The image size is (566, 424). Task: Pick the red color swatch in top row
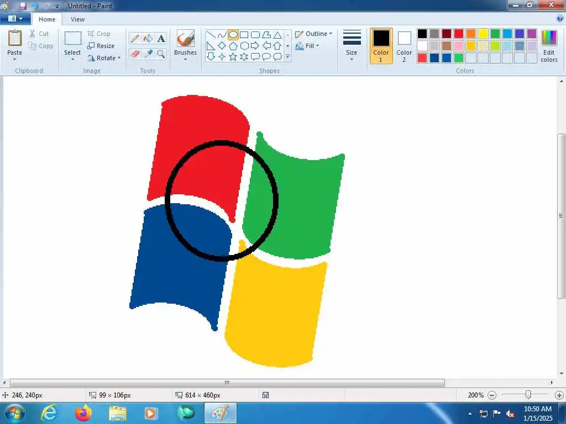click(459, 34)
